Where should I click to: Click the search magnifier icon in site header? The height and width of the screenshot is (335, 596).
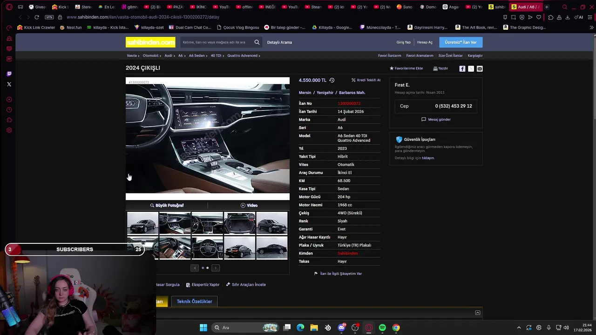(257, 42)
